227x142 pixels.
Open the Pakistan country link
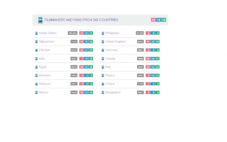[x=45, y=50]
